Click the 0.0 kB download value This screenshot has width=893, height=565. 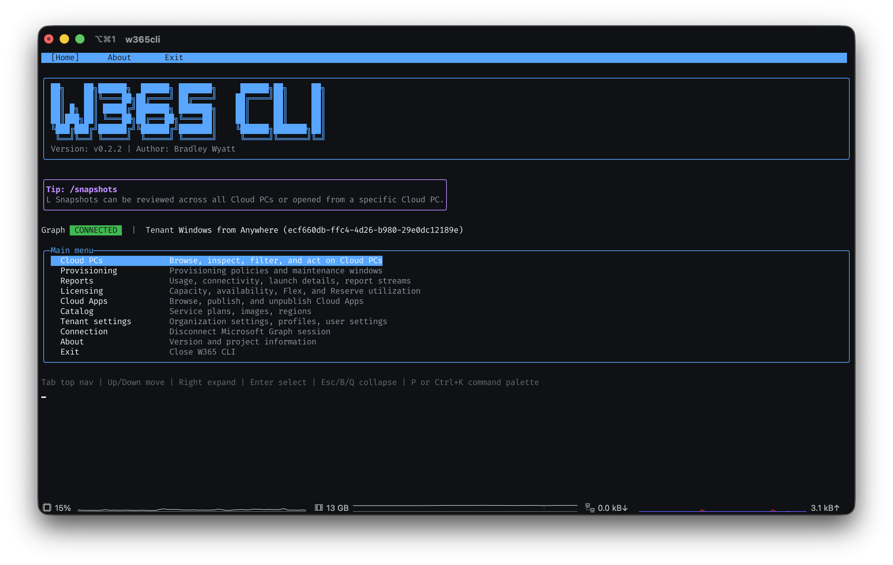[613, 508]
